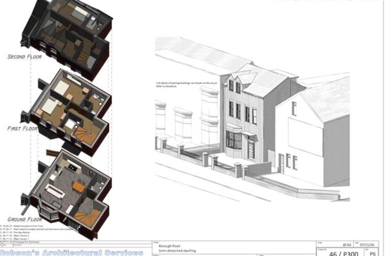Click the white sofa in ground floor plan
This screenshot has width=385, height=256.
[x=55, y=191]
